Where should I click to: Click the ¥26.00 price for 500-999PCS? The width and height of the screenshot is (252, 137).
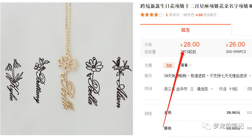(x=235, y=44)
